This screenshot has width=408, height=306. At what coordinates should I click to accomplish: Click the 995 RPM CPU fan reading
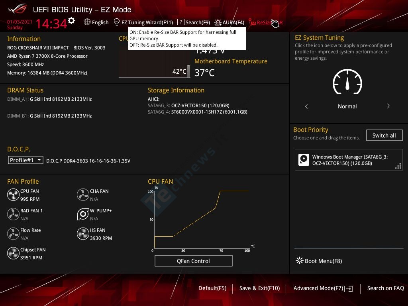[30, 199]
